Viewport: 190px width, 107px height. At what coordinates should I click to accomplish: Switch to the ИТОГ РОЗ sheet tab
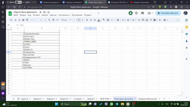pos(104,99)
